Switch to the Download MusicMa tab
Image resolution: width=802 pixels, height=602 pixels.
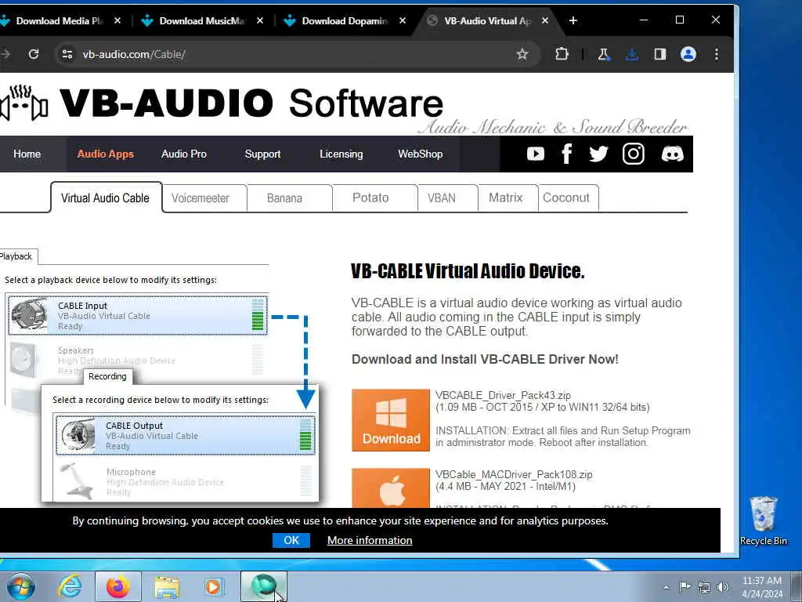pos(200,20)
